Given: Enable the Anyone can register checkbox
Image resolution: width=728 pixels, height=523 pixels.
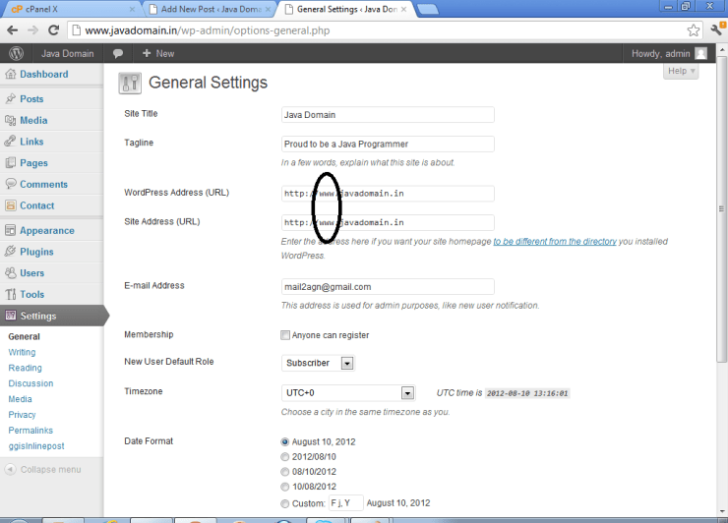Looking at the screenshot, I should coord(285,335).
